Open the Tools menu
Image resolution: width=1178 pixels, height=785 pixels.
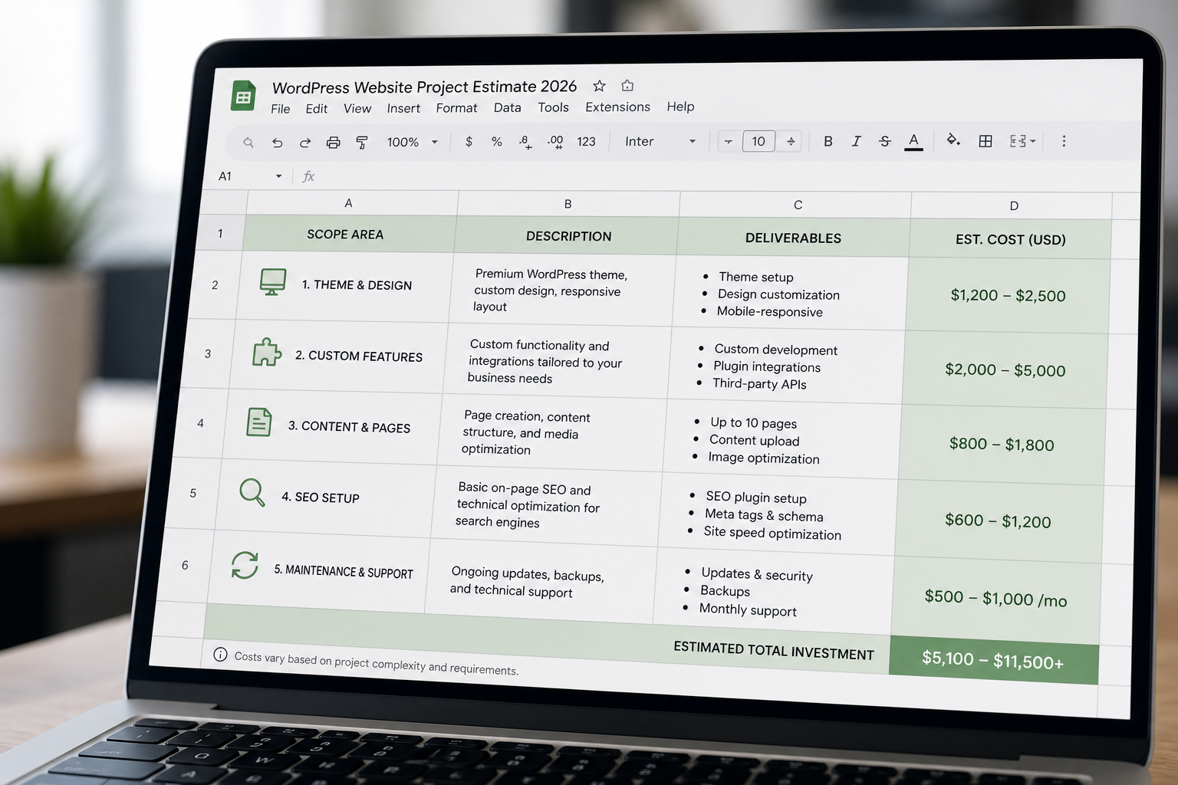[x=553, y=107]
